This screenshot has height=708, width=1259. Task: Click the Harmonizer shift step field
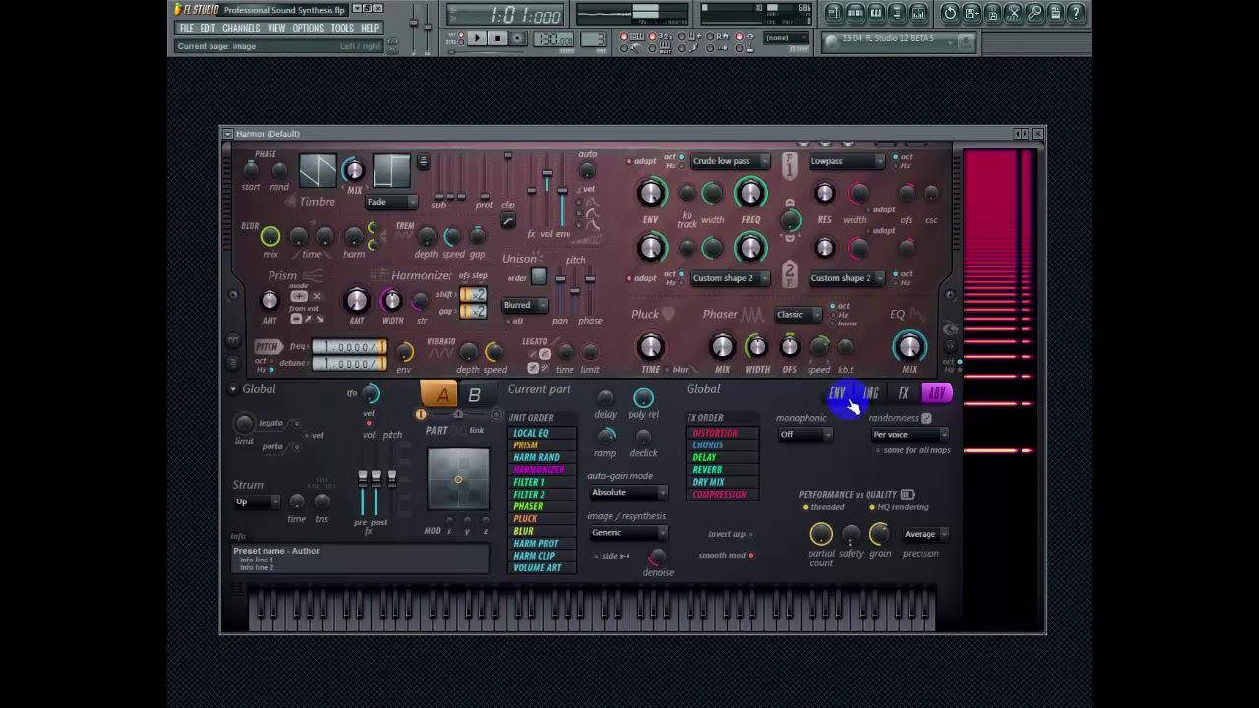pyautogui.click(x=473, y=295)
